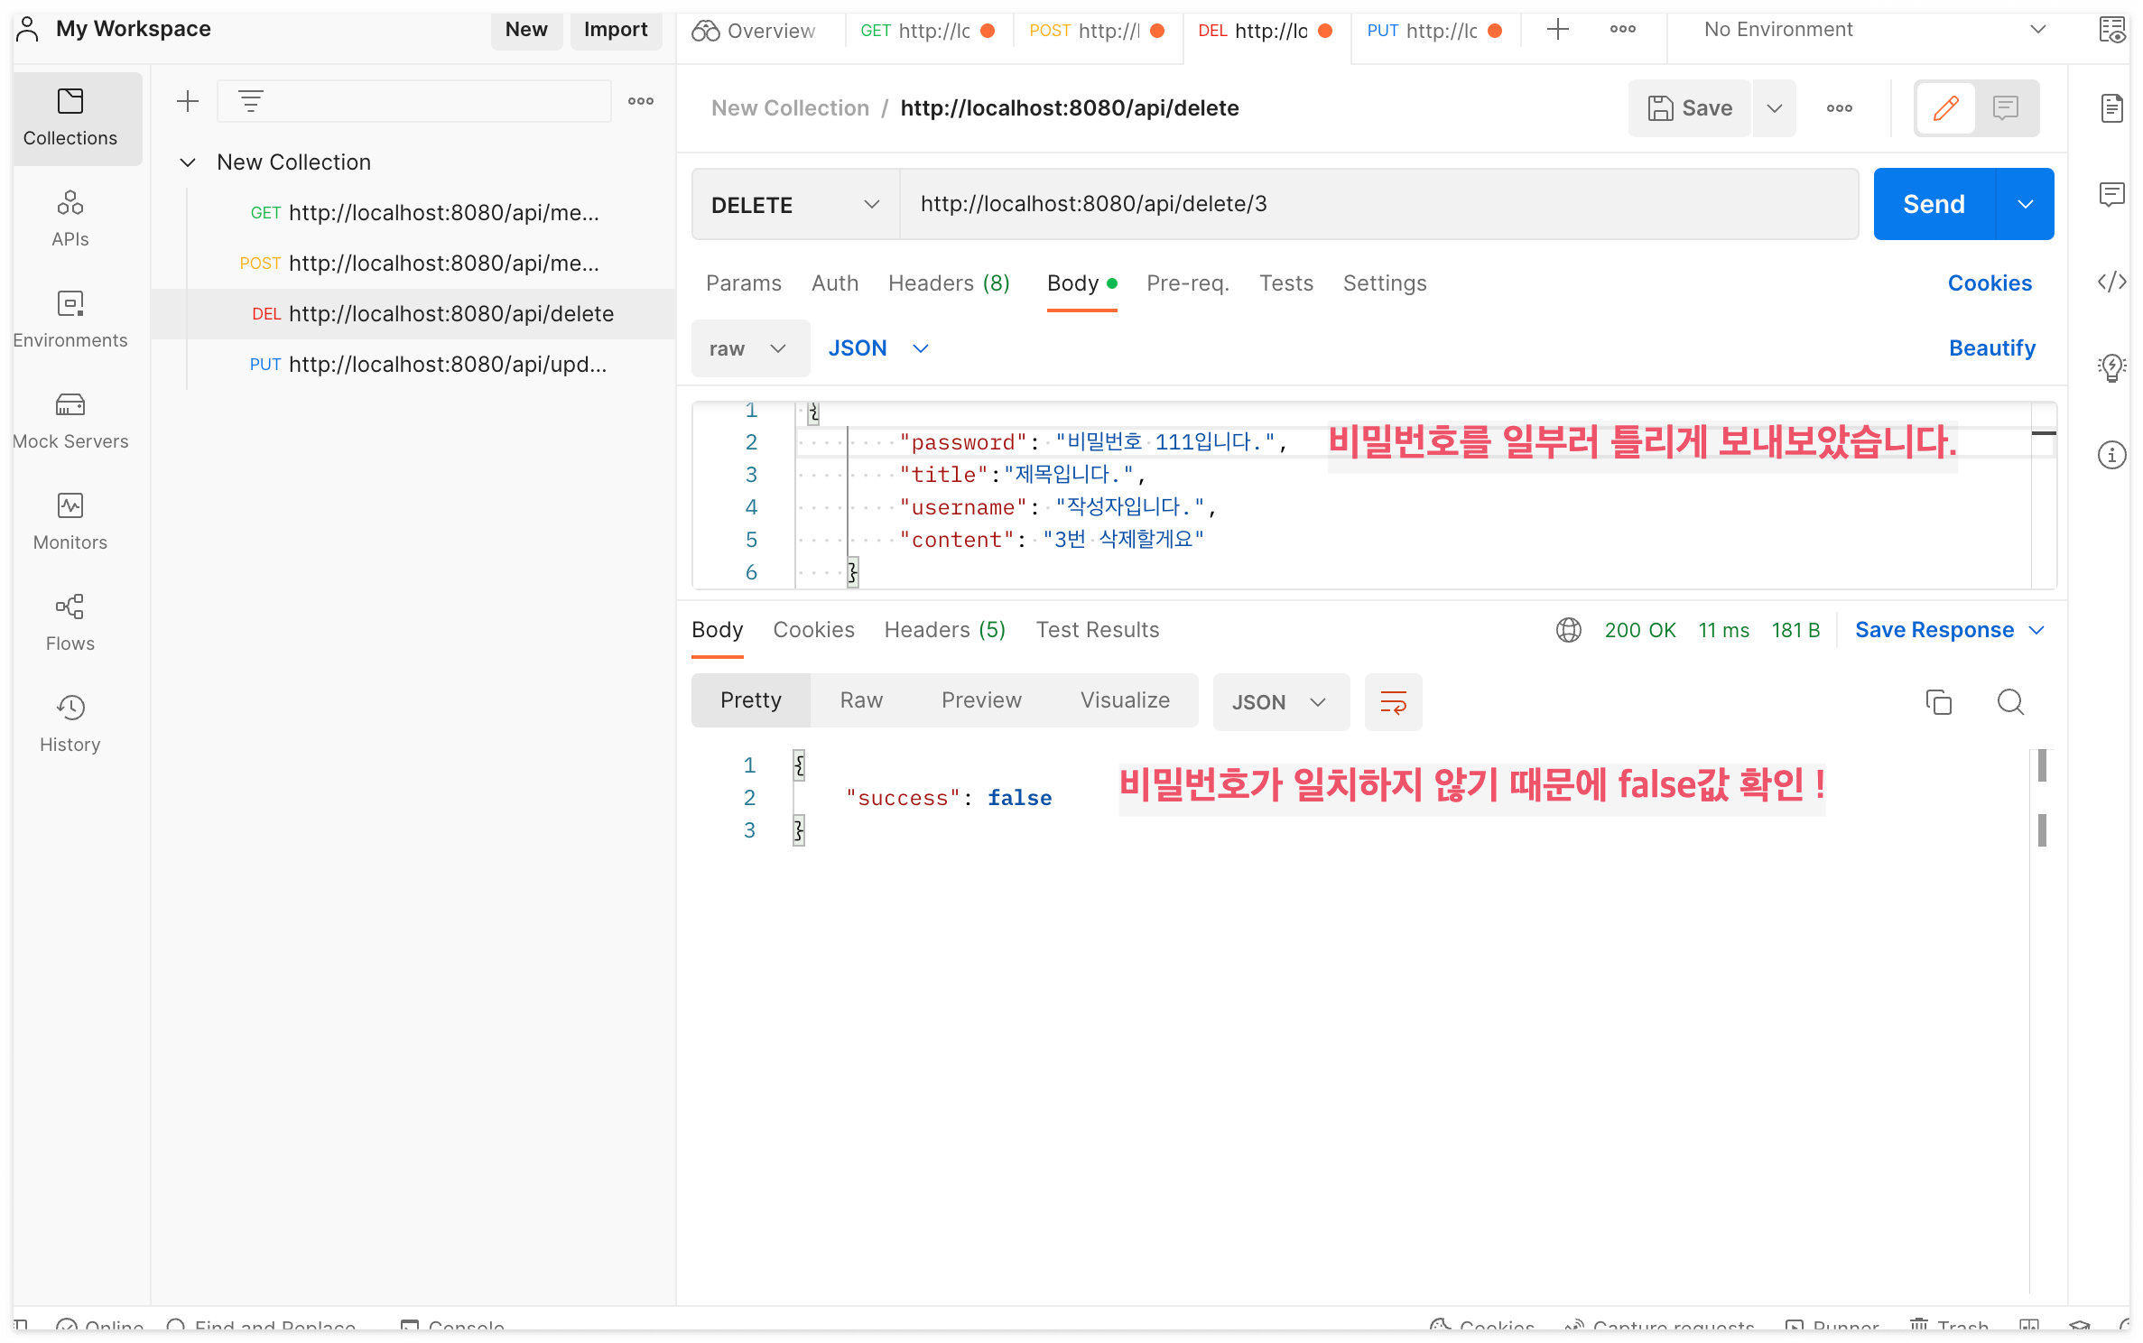Image resolution: width=2143 pixels, height=1343 pixels.
Task: Collapse the New Collection folder
Action: tap(188, 162)
